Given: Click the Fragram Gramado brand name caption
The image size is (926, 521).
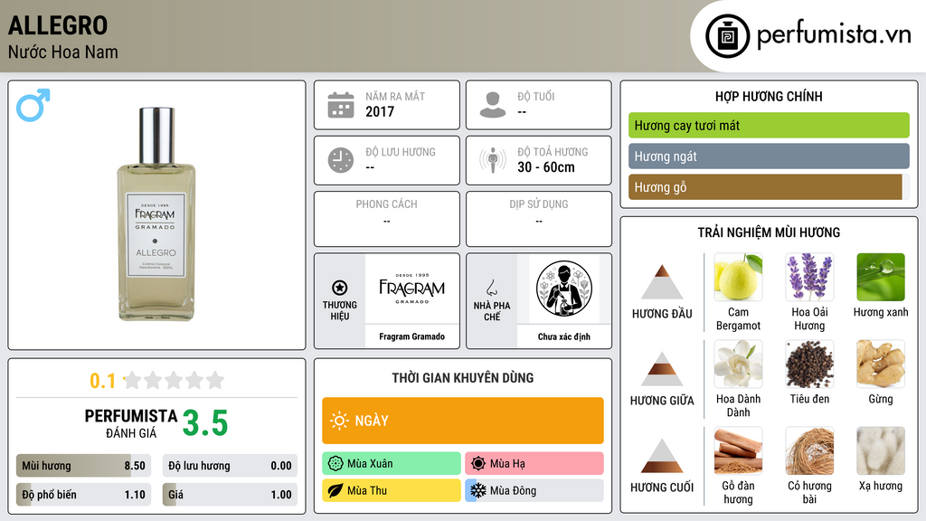Looking at the screenshot, I should click(412, 336).
